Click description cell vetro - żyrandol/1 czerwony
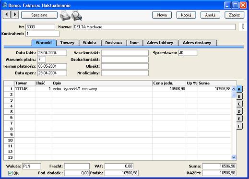249x179 pixels. [x=102, y=89]
